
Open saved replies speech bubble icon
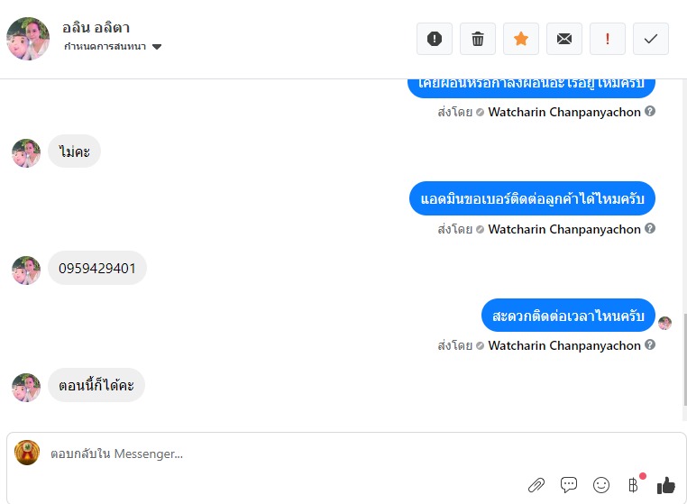pyautogui.click(x=569, y=485)
